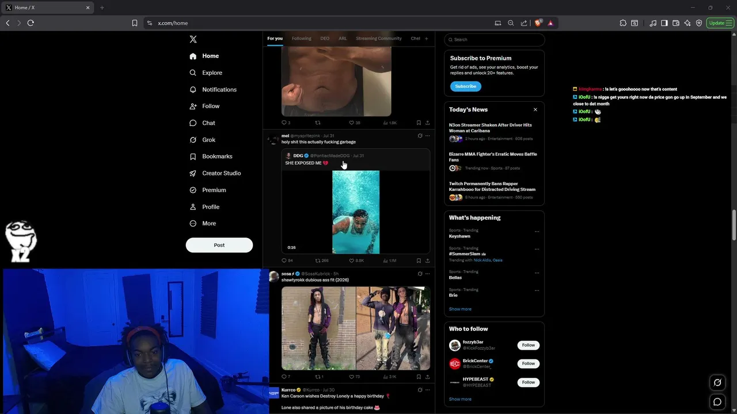Reply to mel's post
Viewport: 737px width, 414px height.
pos(284,260)
